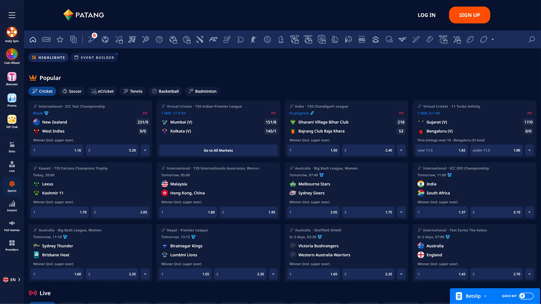The width and height of the screenshot is (541, 304).
Task: Open the LIVE events section
Action: coord(46,39)
